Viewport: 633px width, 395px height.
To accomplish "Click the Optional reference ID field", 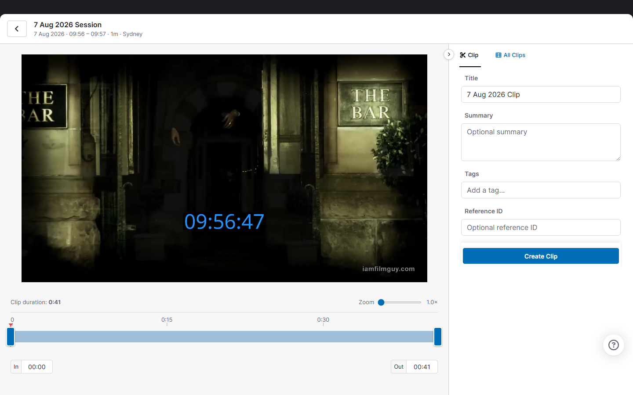I will [x=541, y=227].
